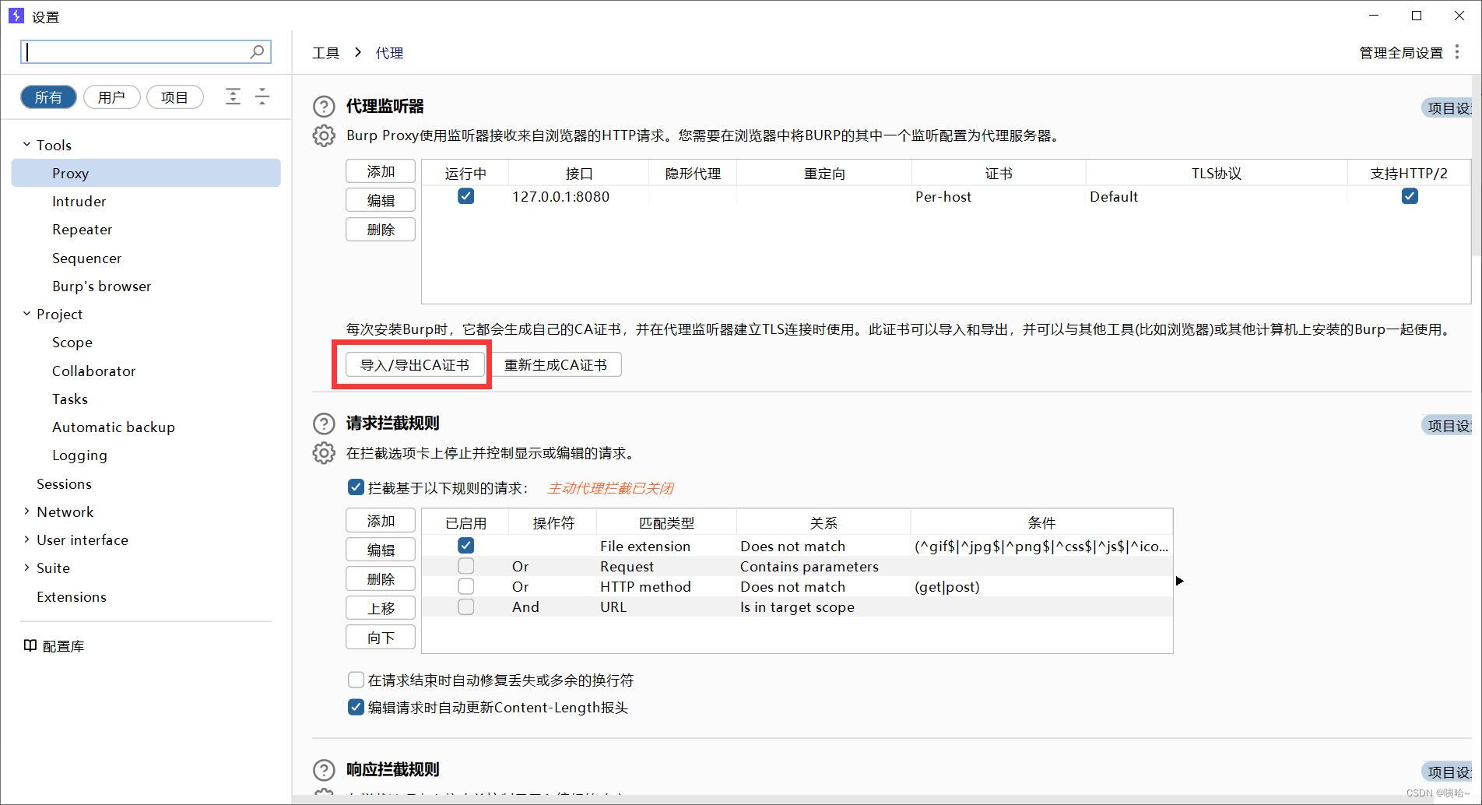Click the search magnifier icon
The width and height of the screenshot is (1482, 805).
(257, 51)
